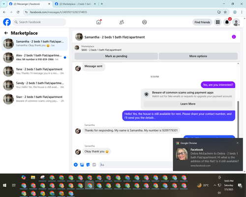Click the conversation info purple icon
This screenshot has height=197, width=246.
pos(234,37)
